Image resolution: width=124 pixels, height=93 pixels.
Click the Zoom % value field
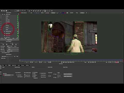tap(60, 78)
